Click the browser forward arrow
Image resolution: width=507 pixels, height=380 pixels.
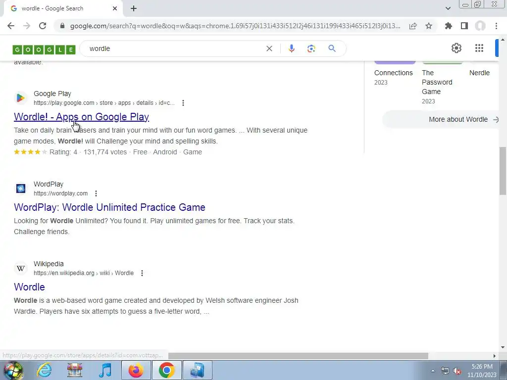tap(27, 26)
